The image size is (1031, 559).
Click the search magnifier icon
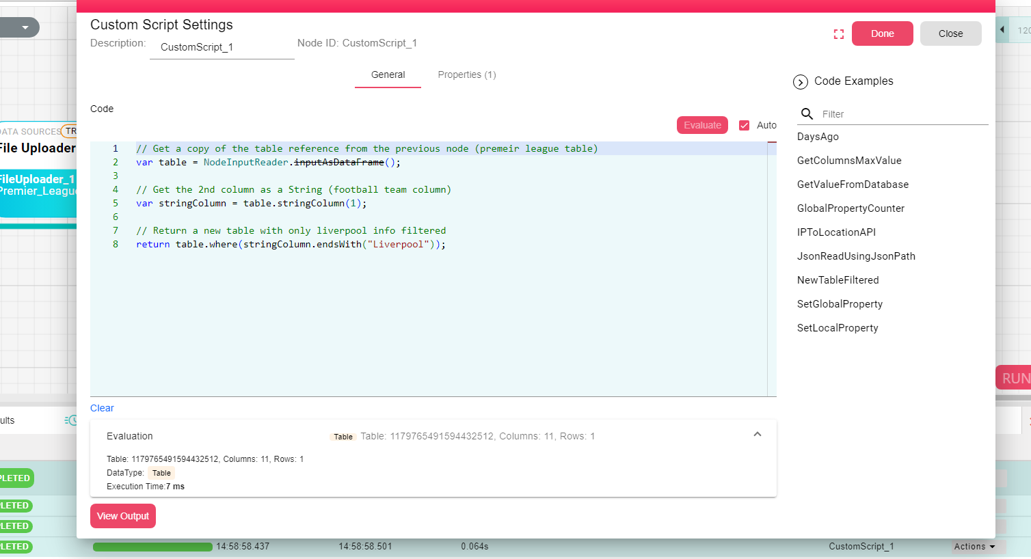(807, 113)
